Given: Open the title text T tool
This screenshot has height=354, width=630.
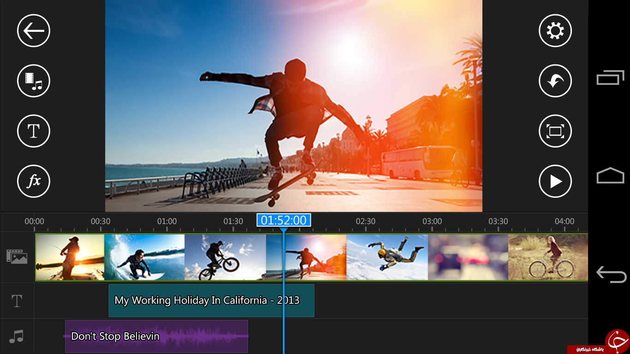Looking at the screenshot, I should click(x=34, y=131).
